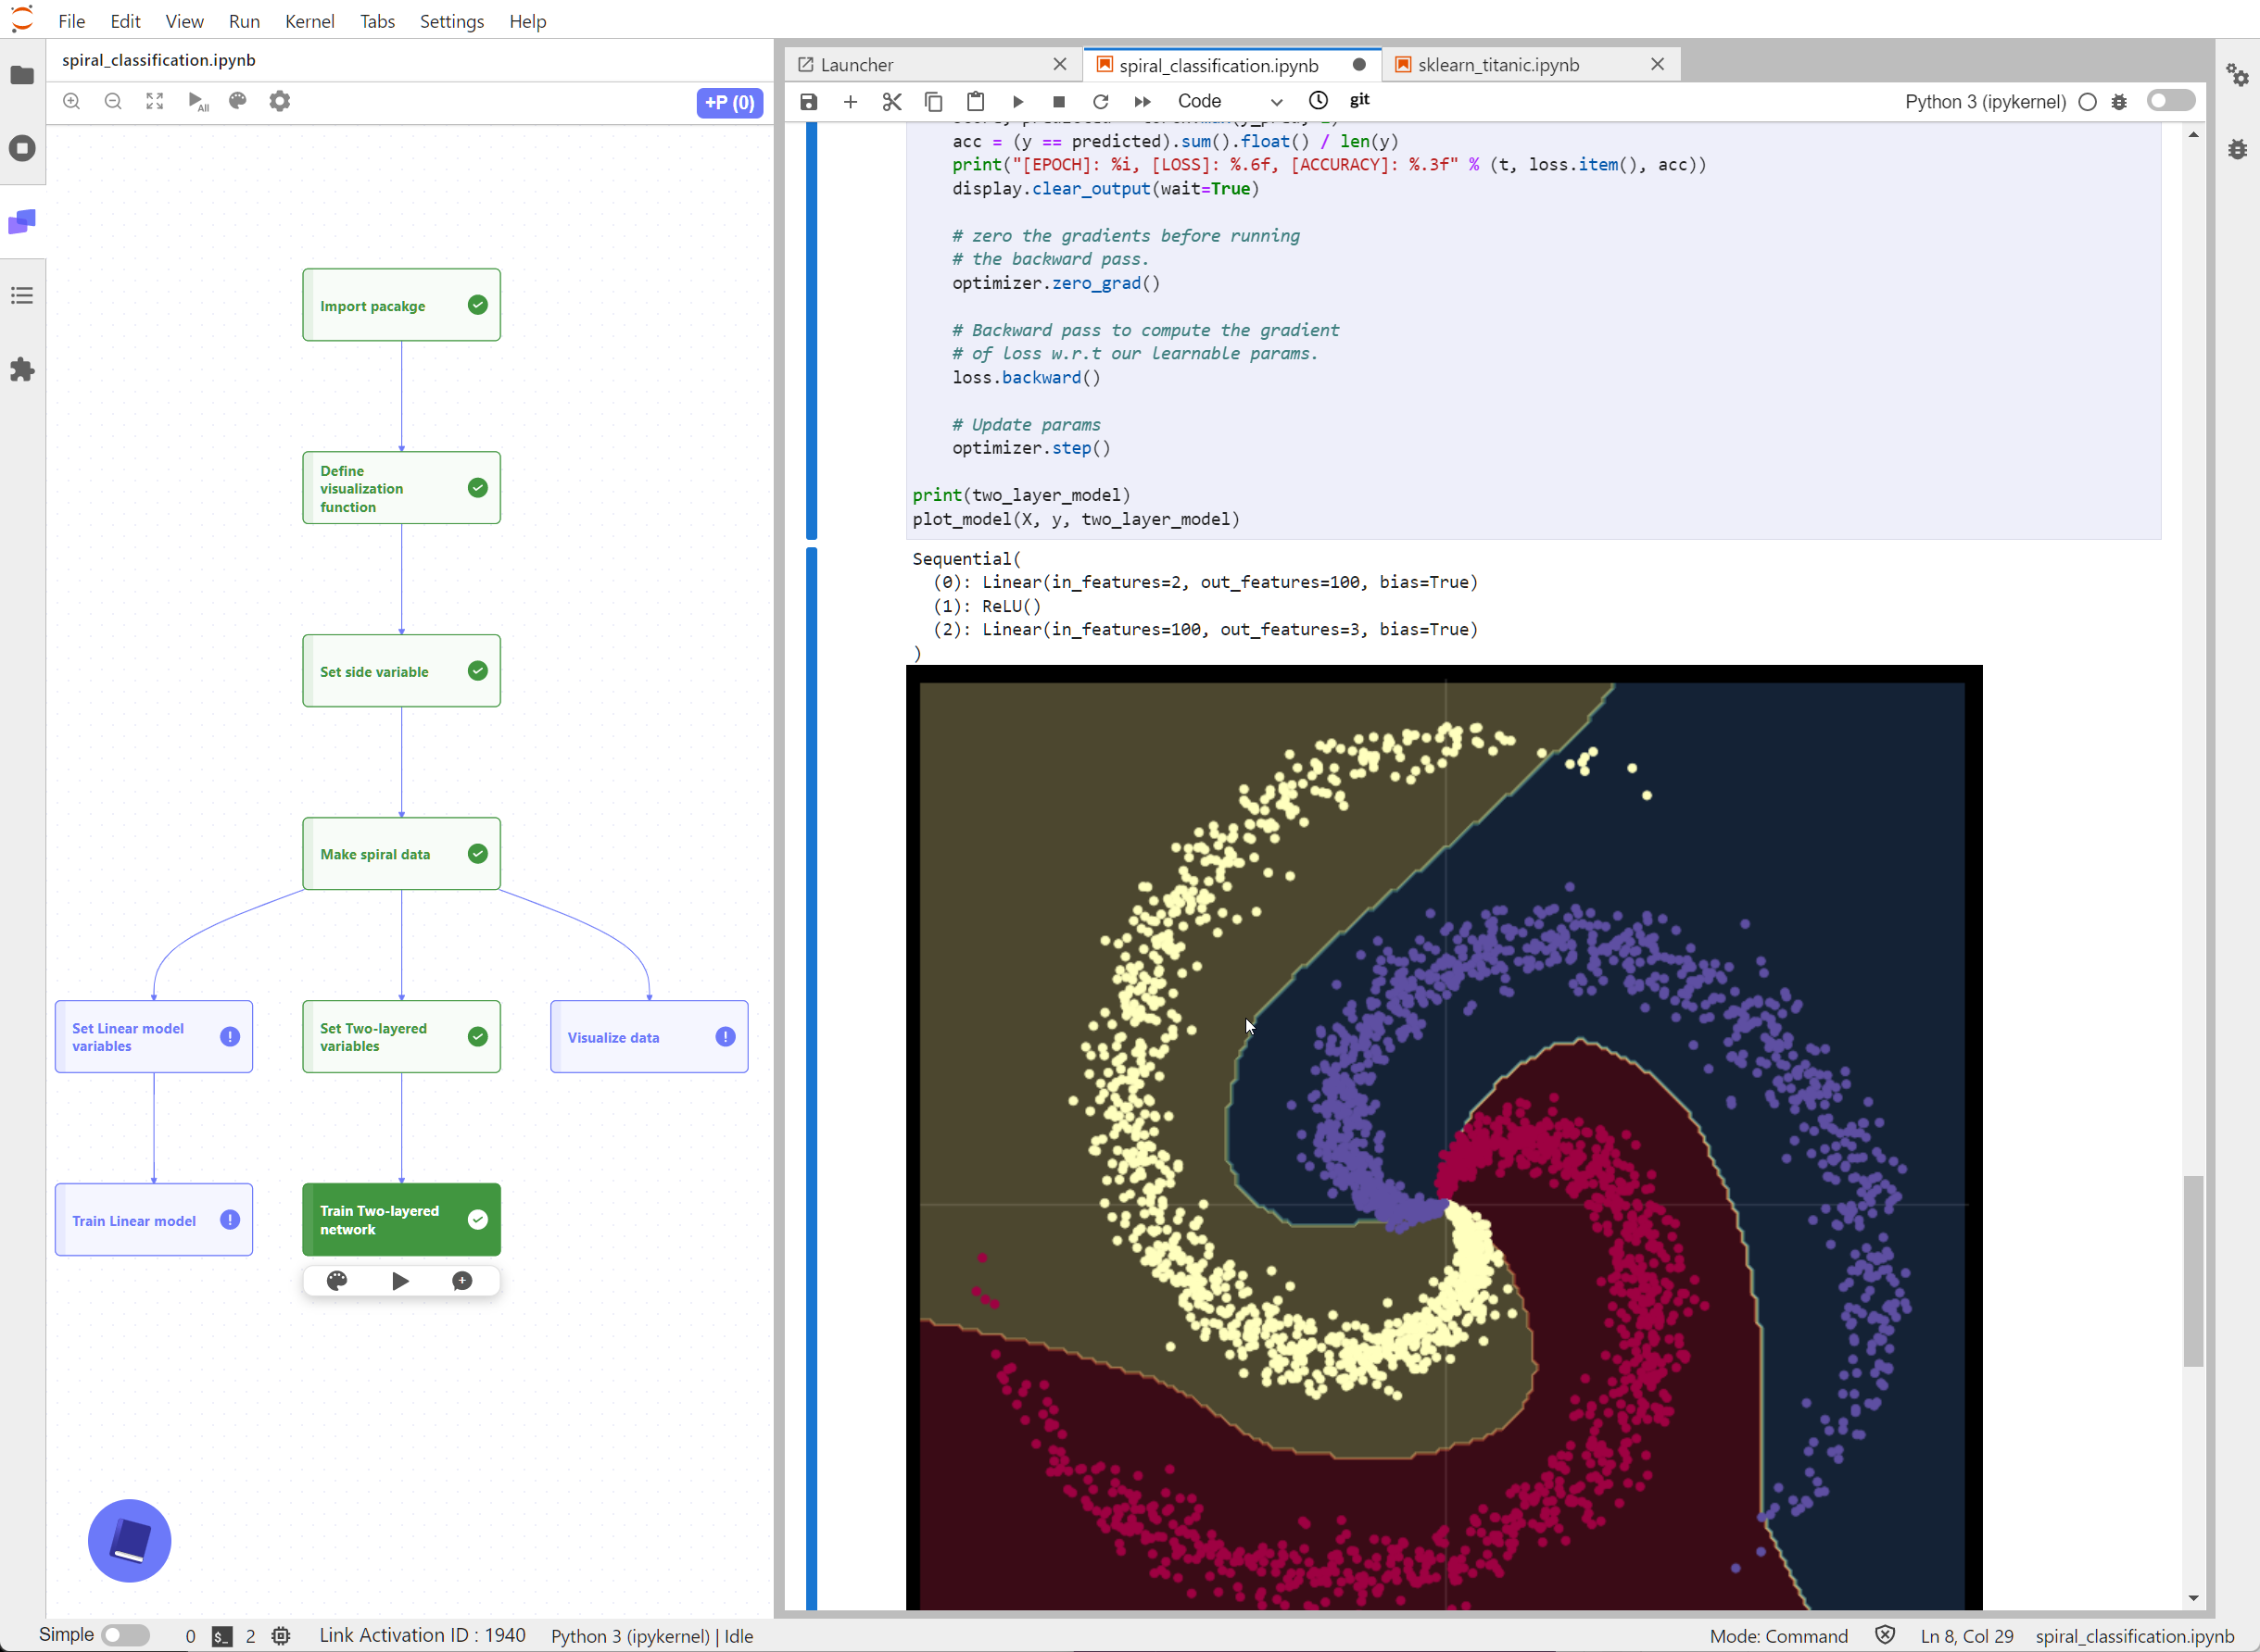Click the cut cell scissors icon

891,101
